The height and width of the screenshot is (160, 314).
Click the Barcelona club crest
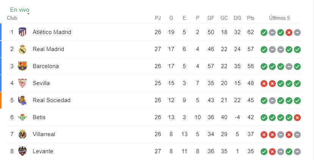coord(22,66)
